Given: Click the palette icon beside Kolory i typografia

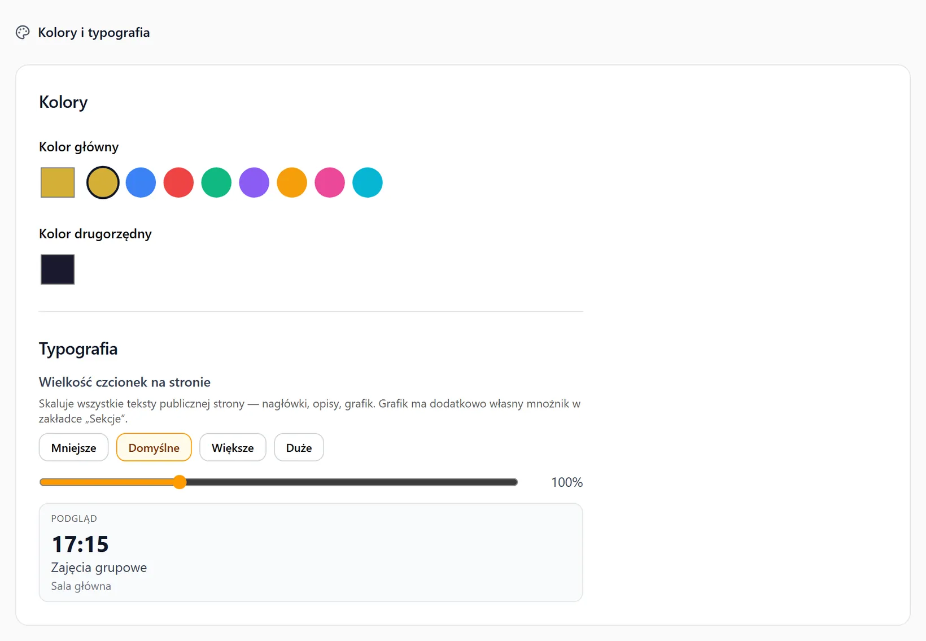Looking at the screenshot, I should (x=23, y=32).
